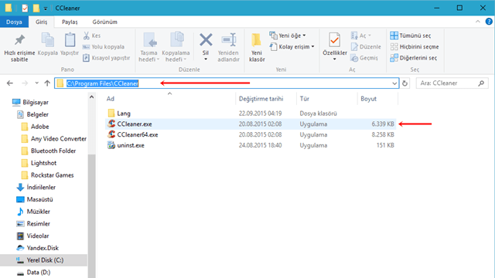The height and width of the screenshot is (278, 495).
Task: Open Resimler pictures folder
Action: [38, 223]
